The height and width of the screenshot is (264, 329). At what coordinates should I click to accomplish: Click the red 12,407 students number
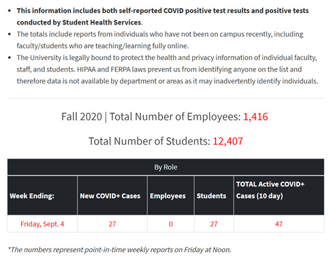pos(228,141)
